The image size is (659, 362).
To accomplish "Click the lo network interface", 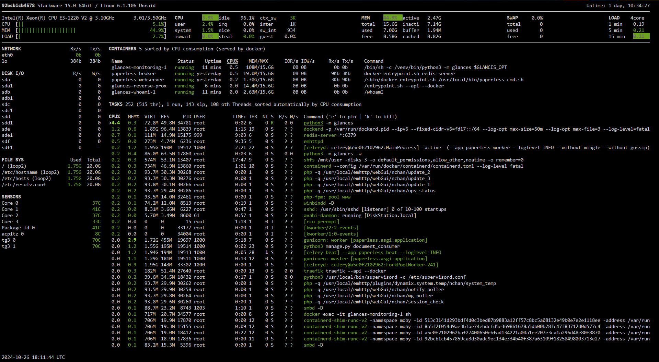I will [x=4, y=61].
